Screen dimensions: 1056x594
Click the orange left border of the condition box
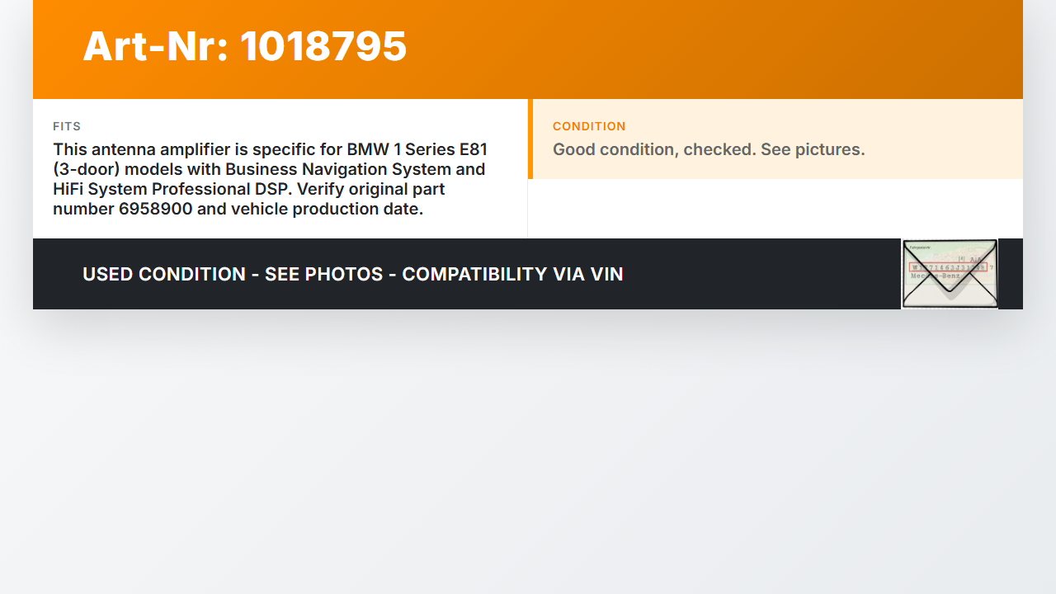coord(530,139)
